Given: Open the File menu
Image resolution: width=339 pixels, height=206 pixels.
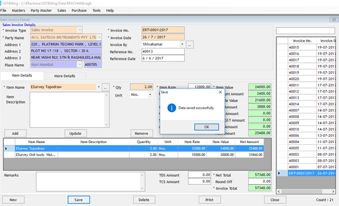Looking at the screenshot, I should pyautogui.click(x=3, y=10).
